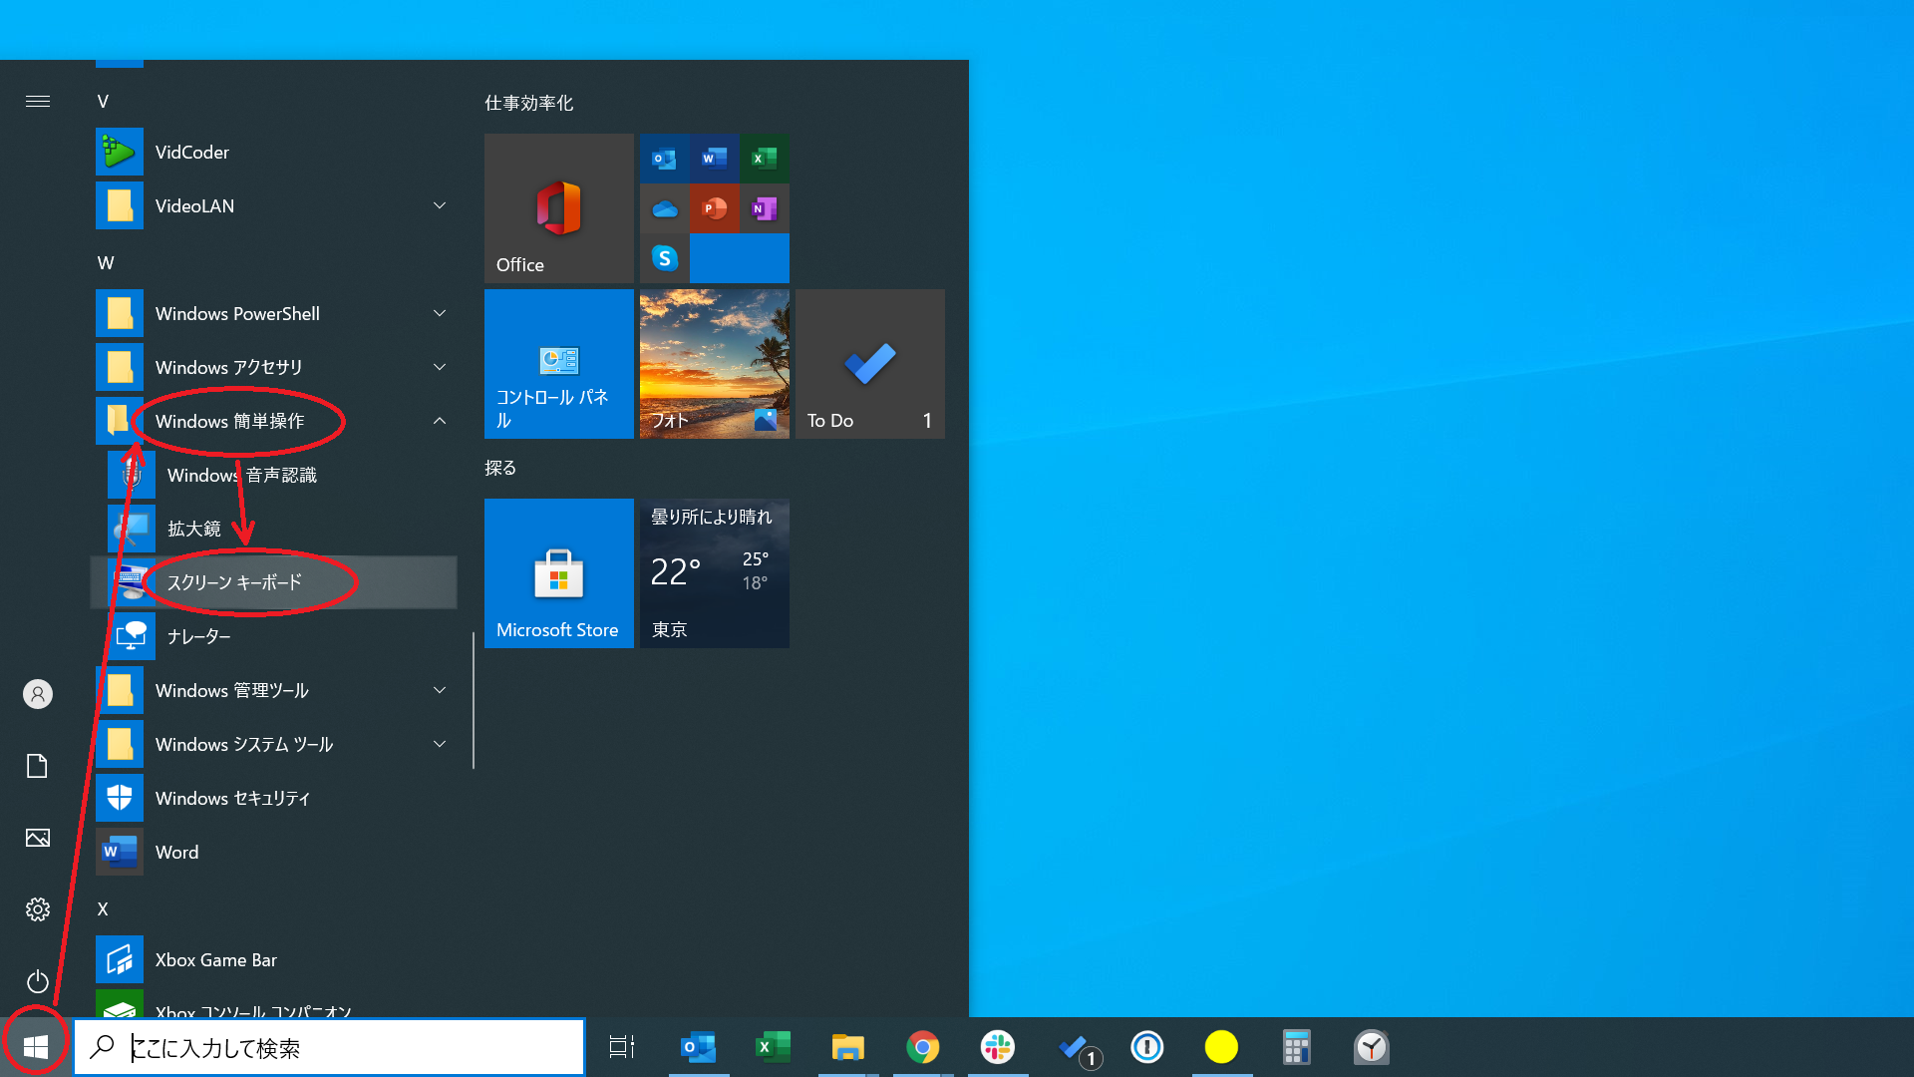Click the empty blue Office group tile

(740, 258)
